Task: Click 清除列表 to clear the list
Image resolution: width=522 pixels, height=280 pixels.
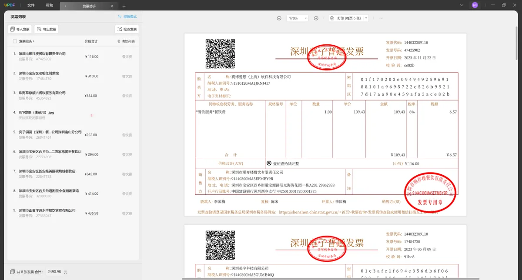Action: click(126, 41)
